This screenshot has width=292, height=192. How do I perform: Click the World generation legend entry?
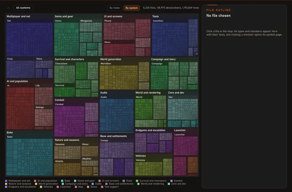click(x=46, y=184)
